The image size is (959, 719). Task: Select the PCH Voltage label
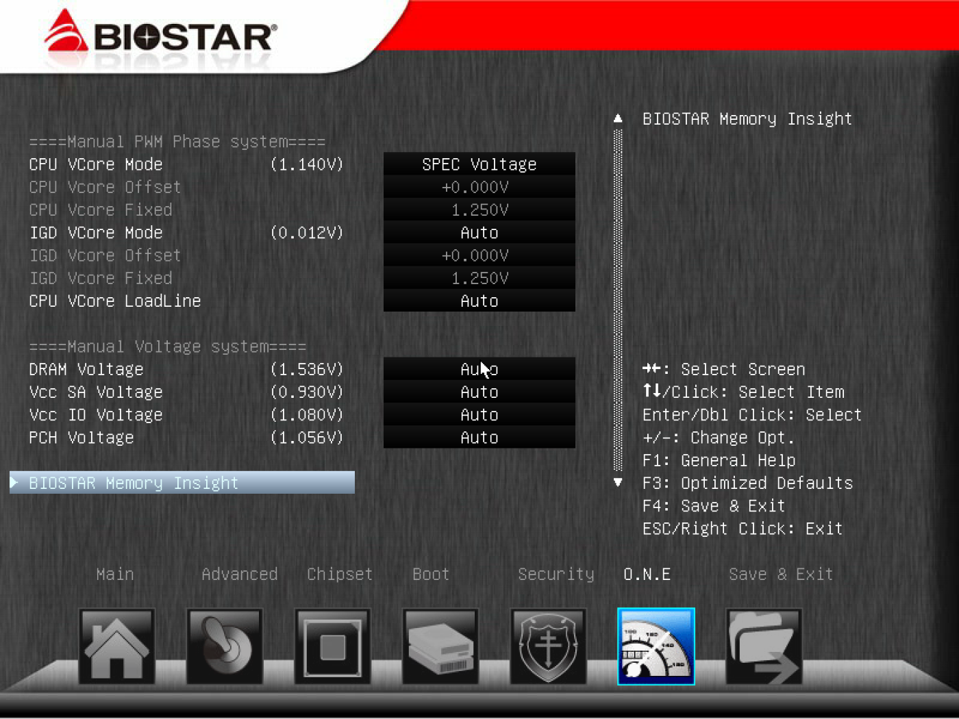82,437
